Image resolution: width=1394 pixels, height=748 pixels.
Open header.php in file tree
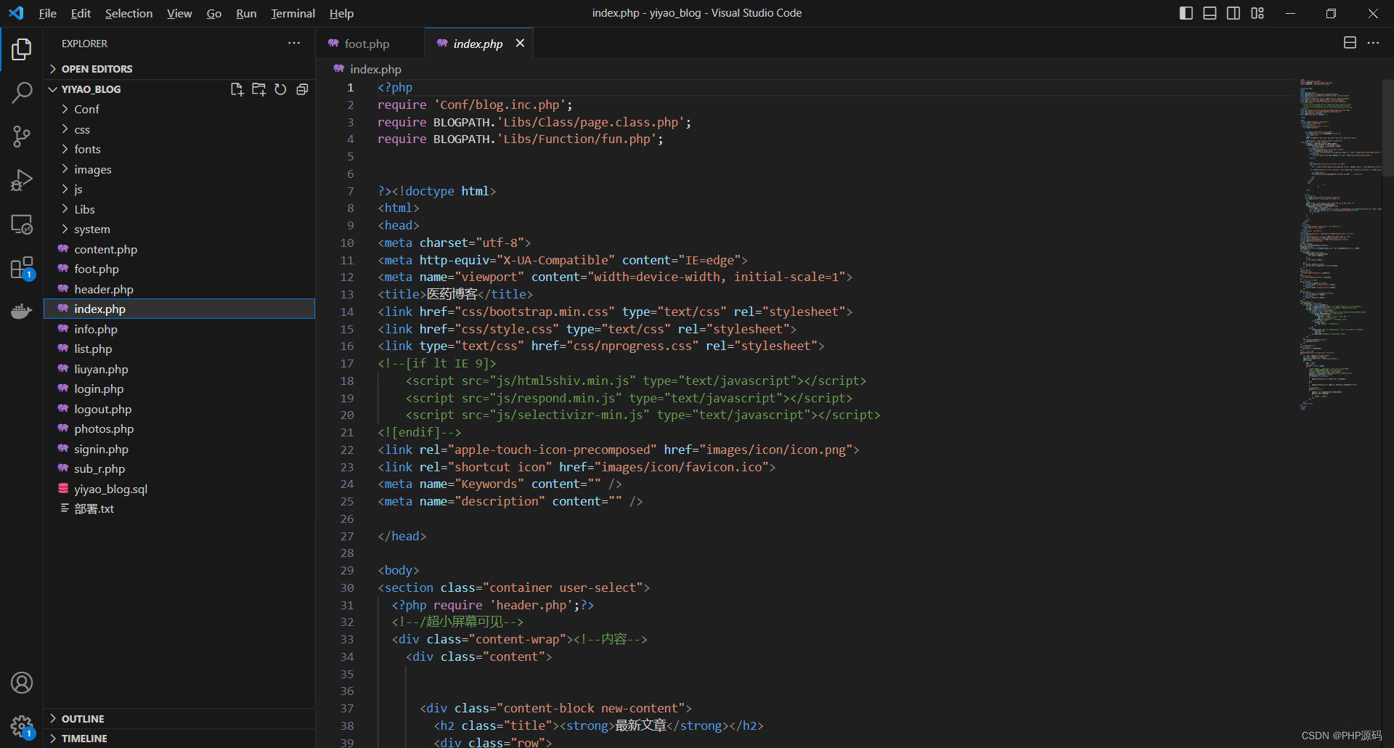click(x=179, y=289)
